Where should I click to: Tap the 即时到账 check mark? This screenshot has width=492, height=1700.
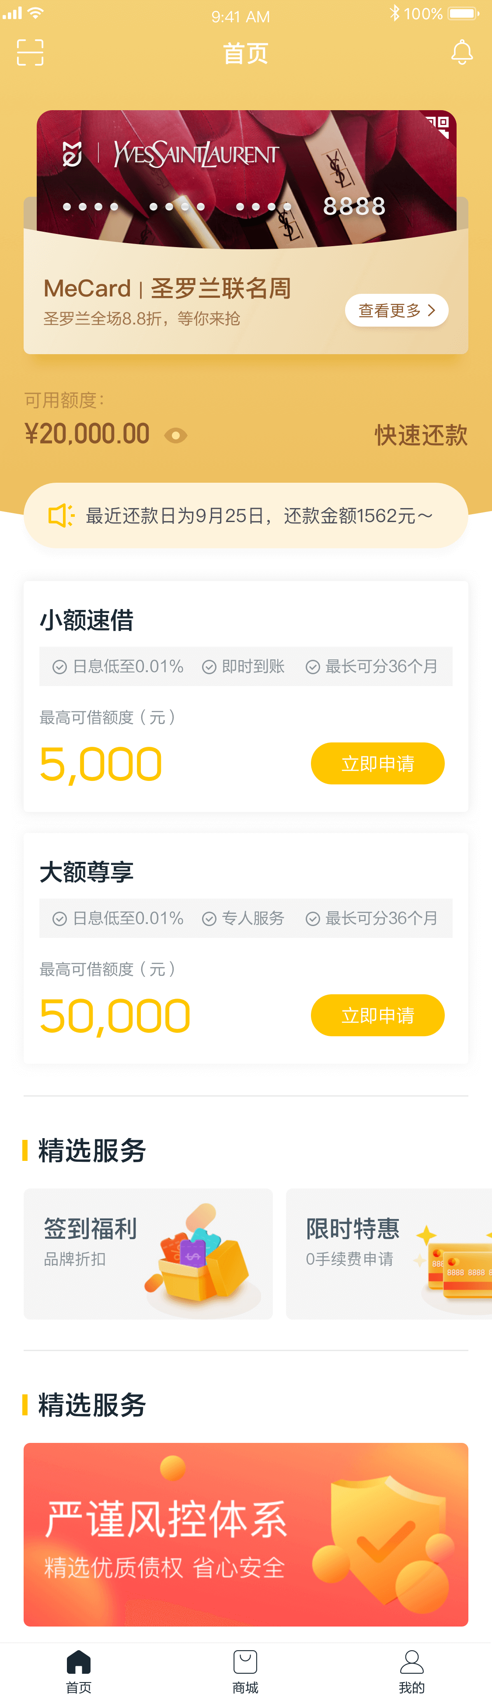coord(209,667)
